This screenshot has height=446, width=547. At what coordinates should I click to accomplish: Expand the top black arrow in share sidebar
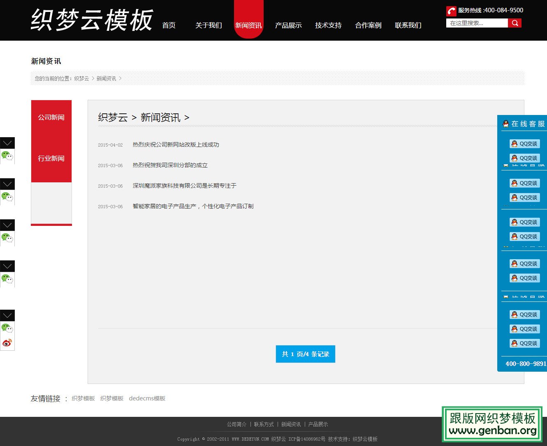pos(7,143)
